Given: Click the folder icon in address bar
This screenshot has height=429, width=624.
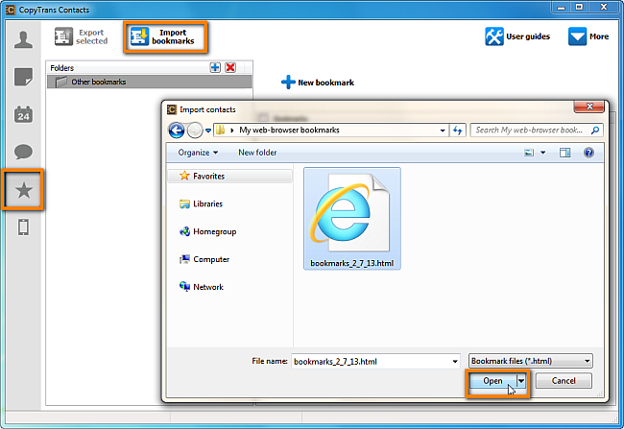Looking at the screenshot, I should pyautogui.click(x=221, y=131).
